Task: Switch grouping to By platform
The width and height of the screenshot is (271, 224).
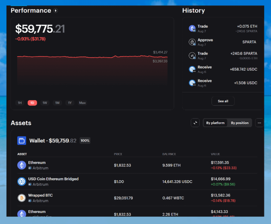Action: [215, 123]
